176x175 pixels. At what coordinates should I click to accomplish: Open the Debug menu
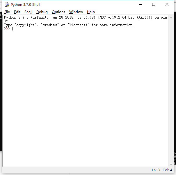(x=42, y=12)
